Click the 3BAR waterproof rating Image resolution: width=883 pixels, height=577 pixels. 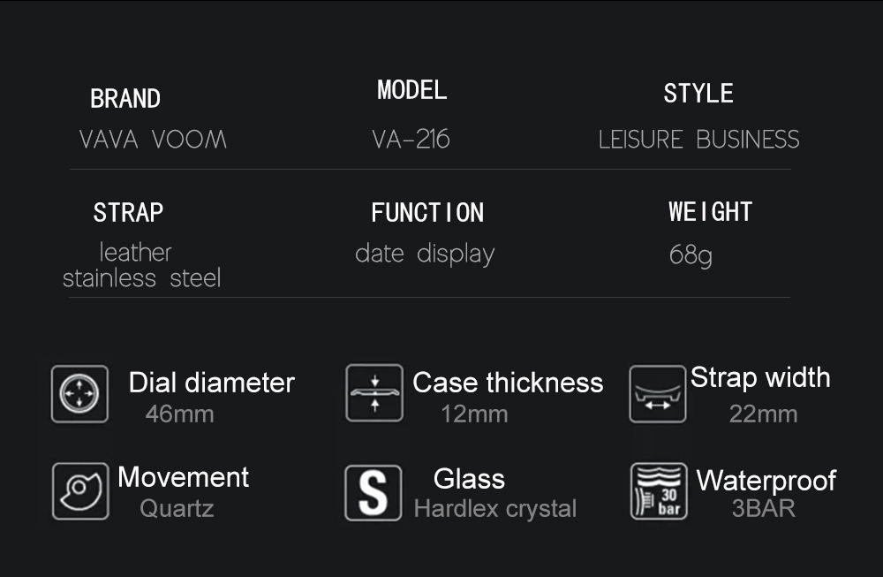pyautogui.click(x=763, y=508)
